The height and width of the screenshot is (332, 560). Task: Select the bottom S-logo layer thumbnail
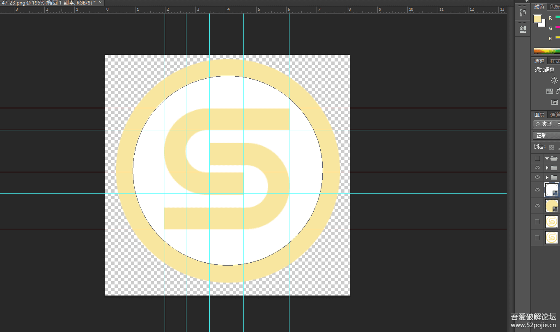[x=551, y=237]
